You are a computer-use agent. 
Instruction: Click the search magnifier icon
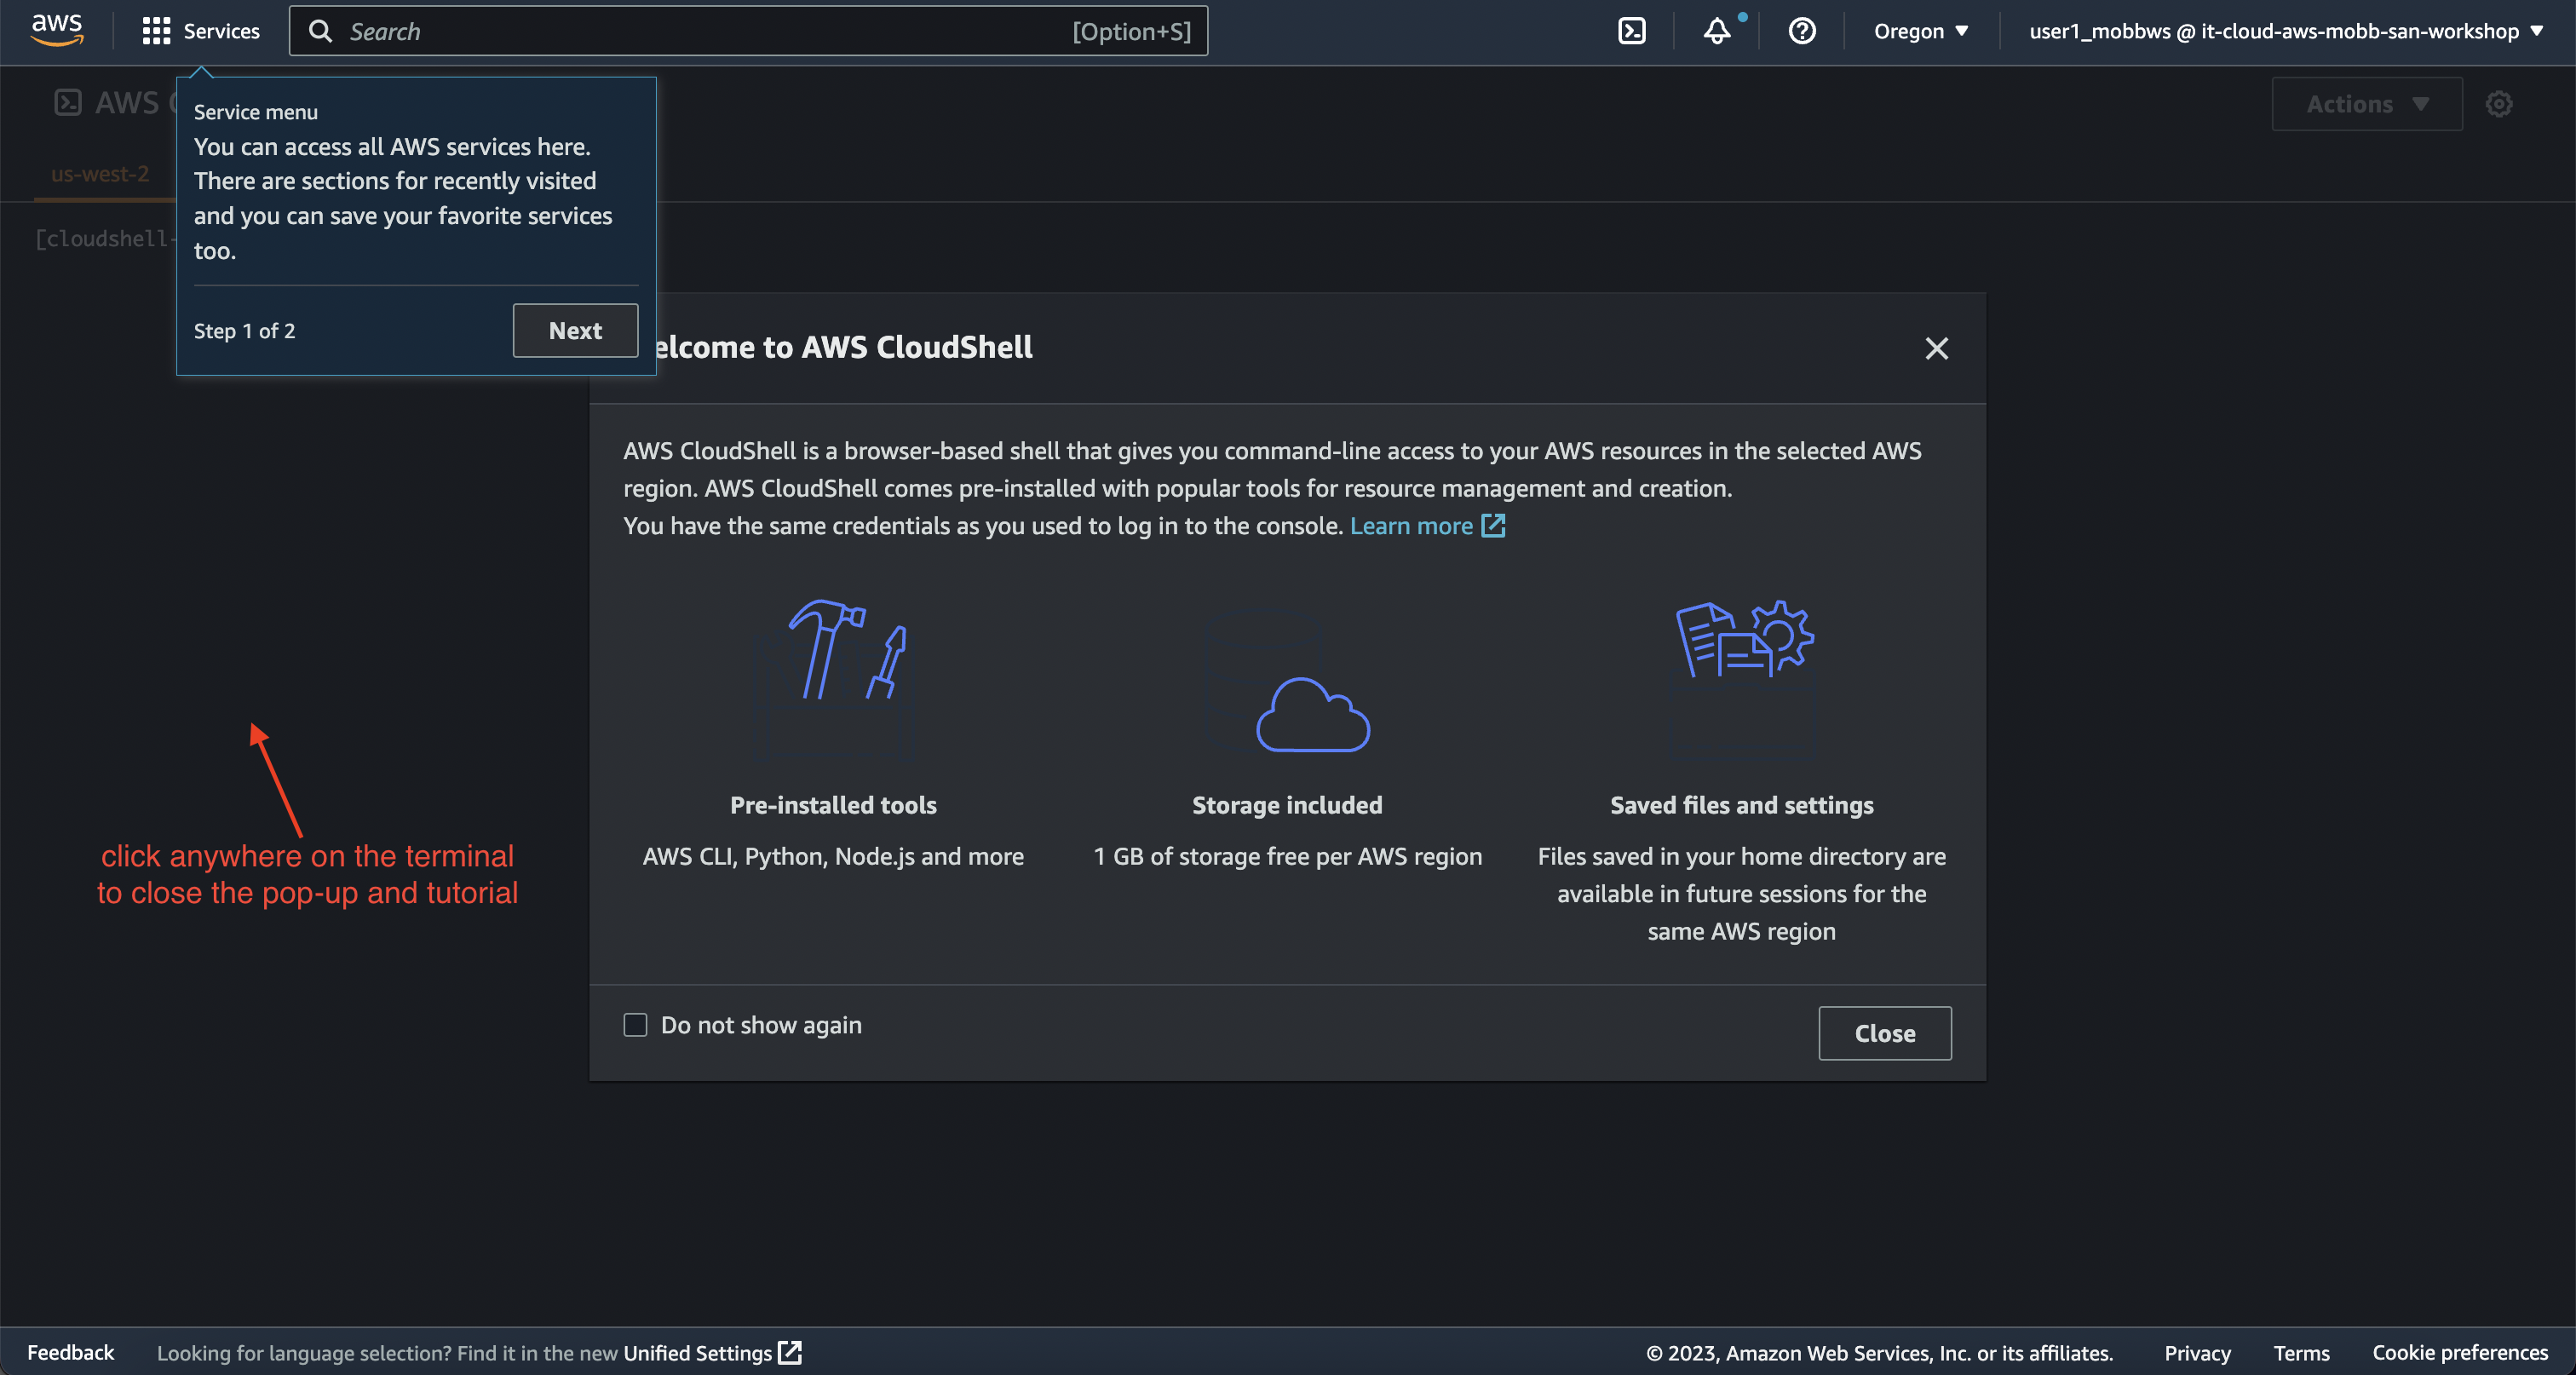(320, 31)
